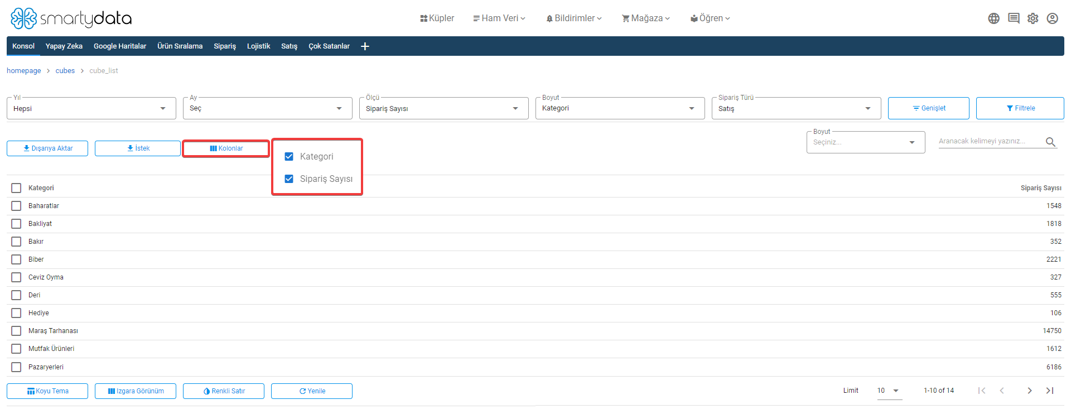Image resolution: width=1071 pixels, height=414 pixels.
Task: Open the Boyut Seçiniz dropdown
Action: pos(866,142)
